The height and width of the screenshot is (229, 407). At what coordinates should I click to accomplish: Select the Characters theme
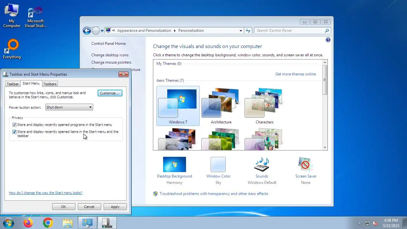(x=264, y=106)
